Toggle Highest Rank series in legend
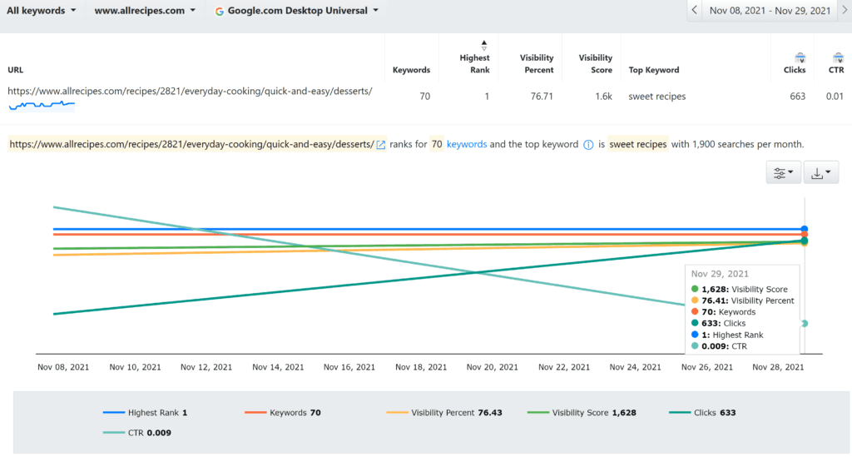 (x=145, y=412)
